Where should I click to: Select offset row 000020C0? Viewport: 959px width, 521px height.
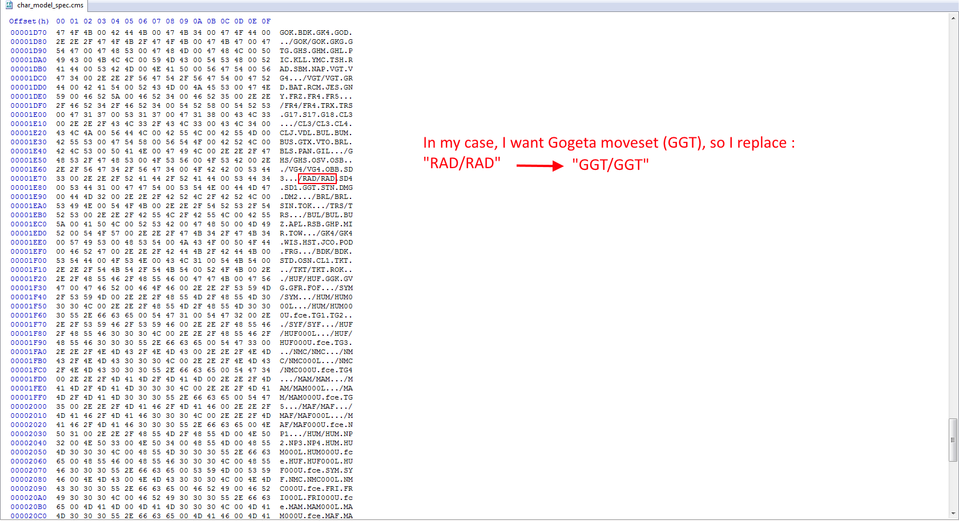29,516
